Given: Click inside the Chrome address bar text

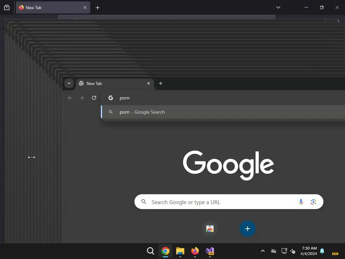Looking at the screenshot, I should [125, 98].
